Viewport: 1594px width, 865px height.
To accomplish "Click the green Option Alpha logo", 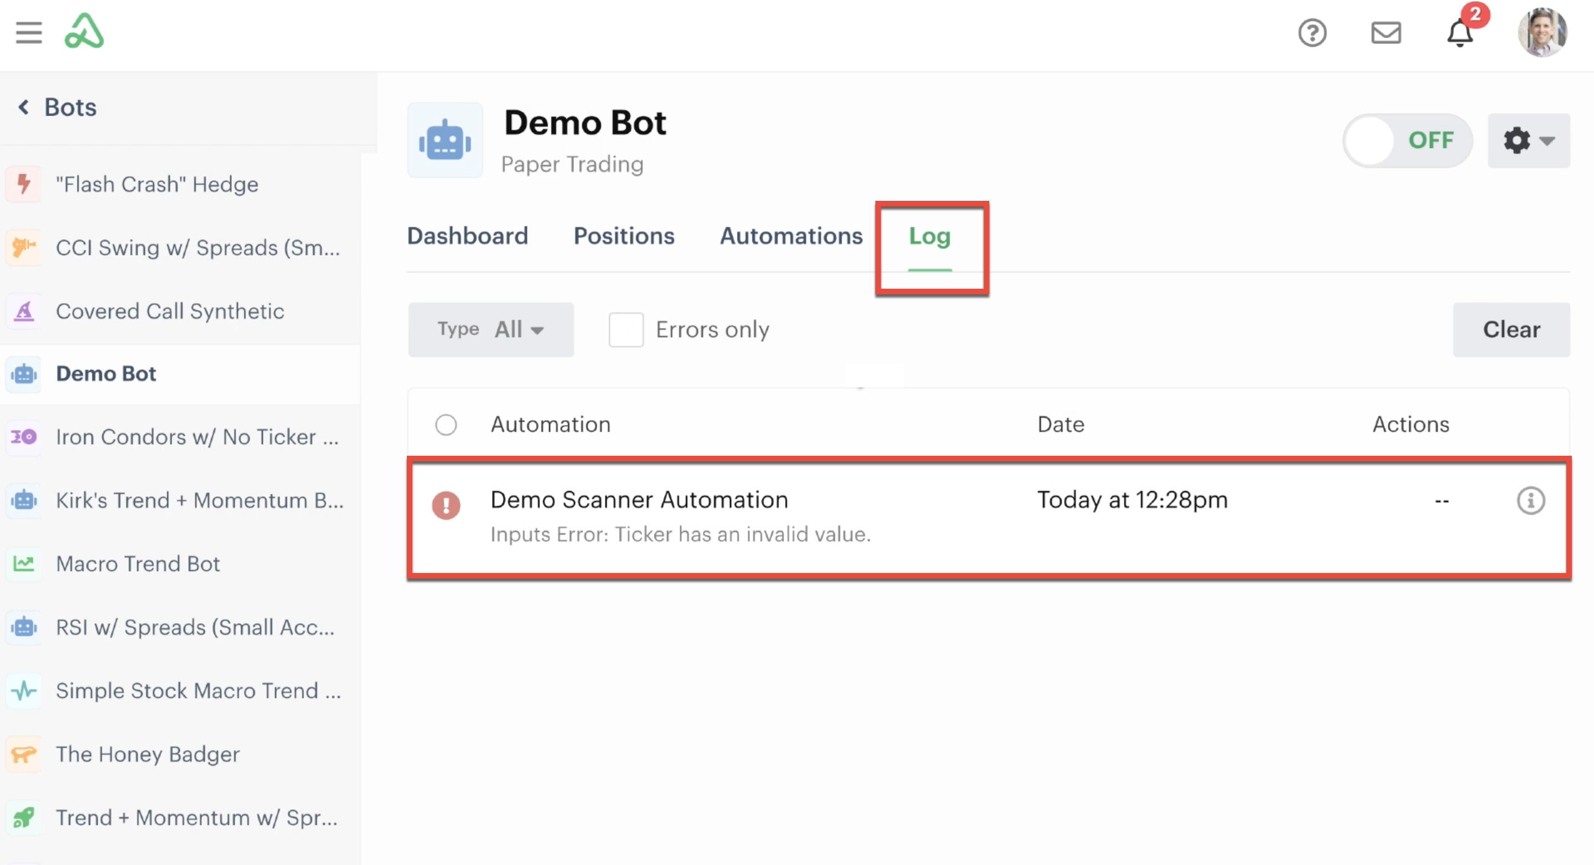I will (84, 31).
